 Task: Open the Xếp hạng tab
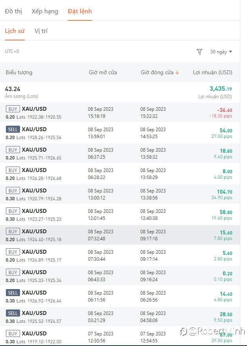45,11
